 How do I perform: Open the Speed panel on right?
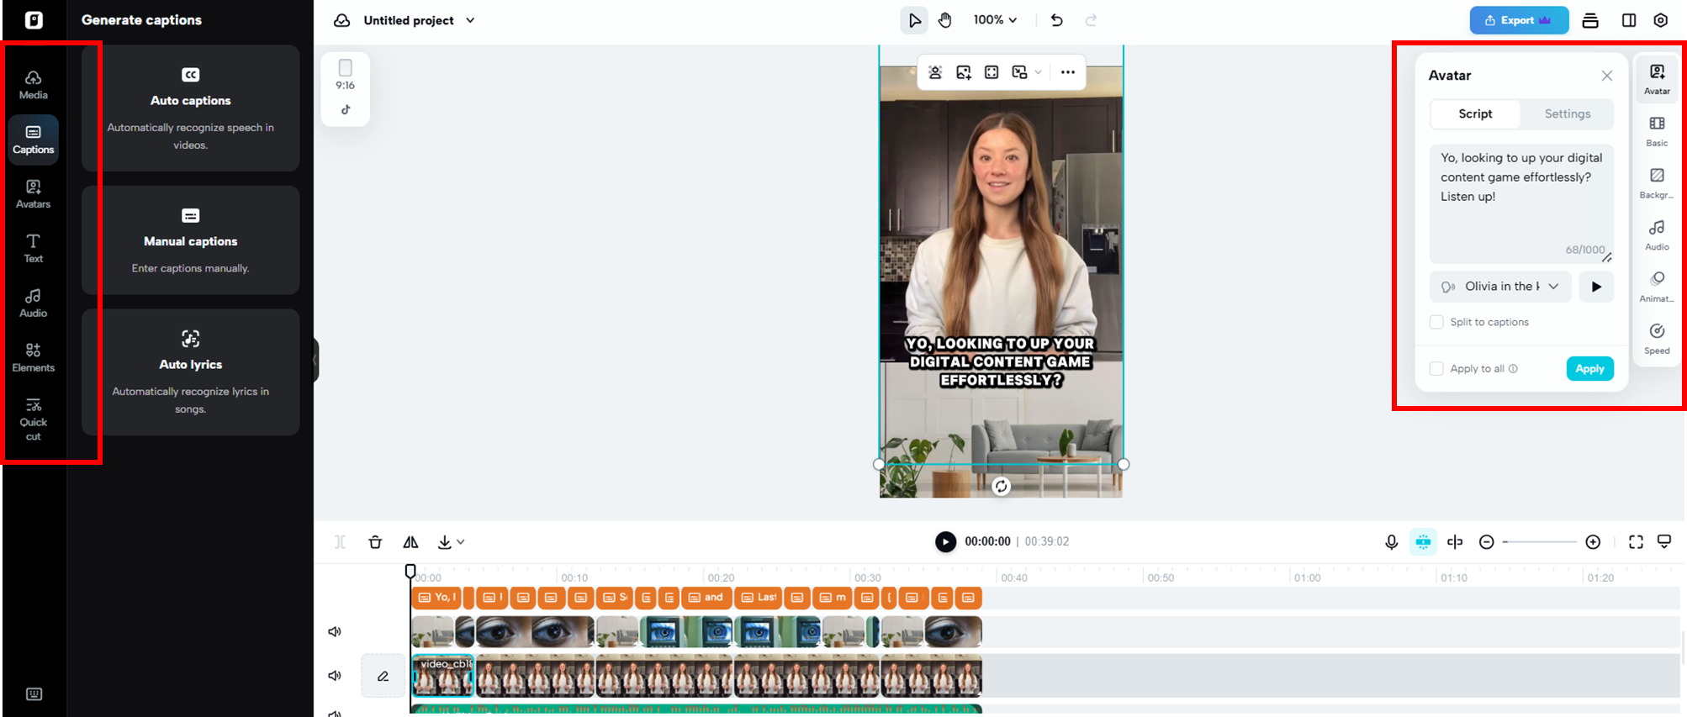click(x=1656, y=338)
